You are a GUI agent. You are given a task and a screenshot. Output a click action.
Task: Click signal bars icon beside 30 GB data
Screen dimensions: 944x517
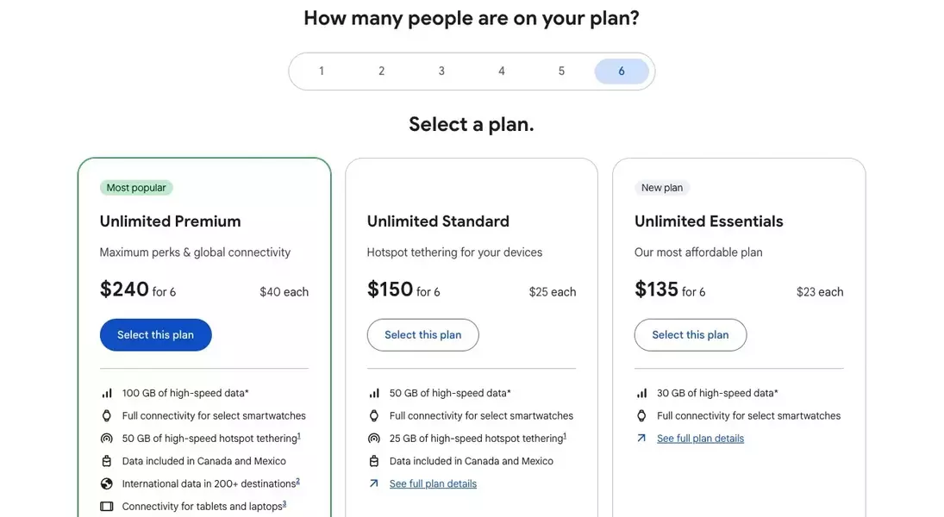[641, 393]
